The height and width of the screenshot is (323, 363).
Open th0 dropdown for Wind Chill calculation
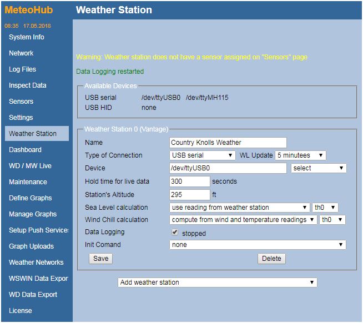(332, 220)
